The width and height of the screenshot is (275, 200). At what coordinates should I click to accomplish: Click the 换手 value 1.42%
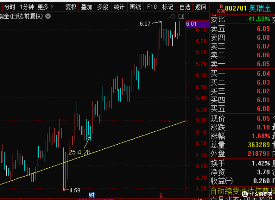click(261, 163)
